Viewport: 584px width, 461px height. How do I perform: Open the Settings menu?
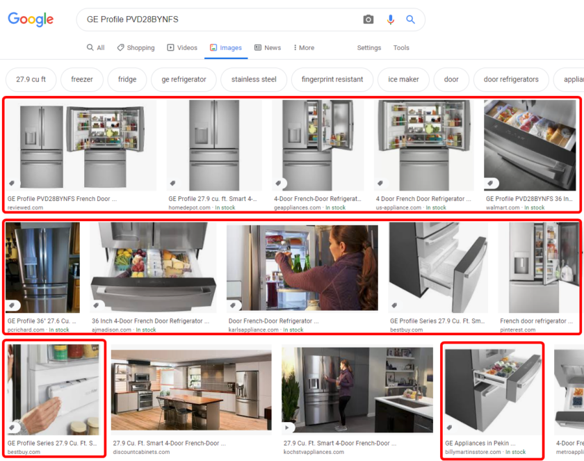(368, 48)
